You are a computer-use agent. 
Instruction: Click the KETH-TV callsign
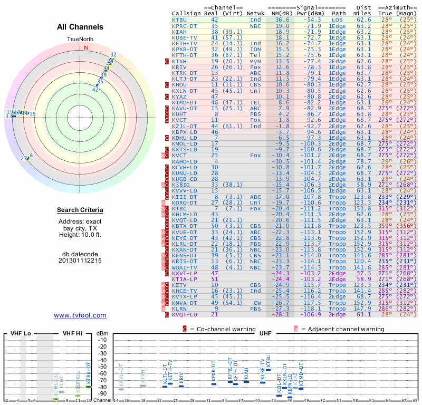tap(185, 44)
